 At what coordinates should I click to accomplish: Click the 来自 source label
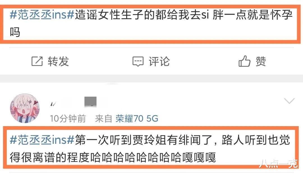[x=104, y=119]
